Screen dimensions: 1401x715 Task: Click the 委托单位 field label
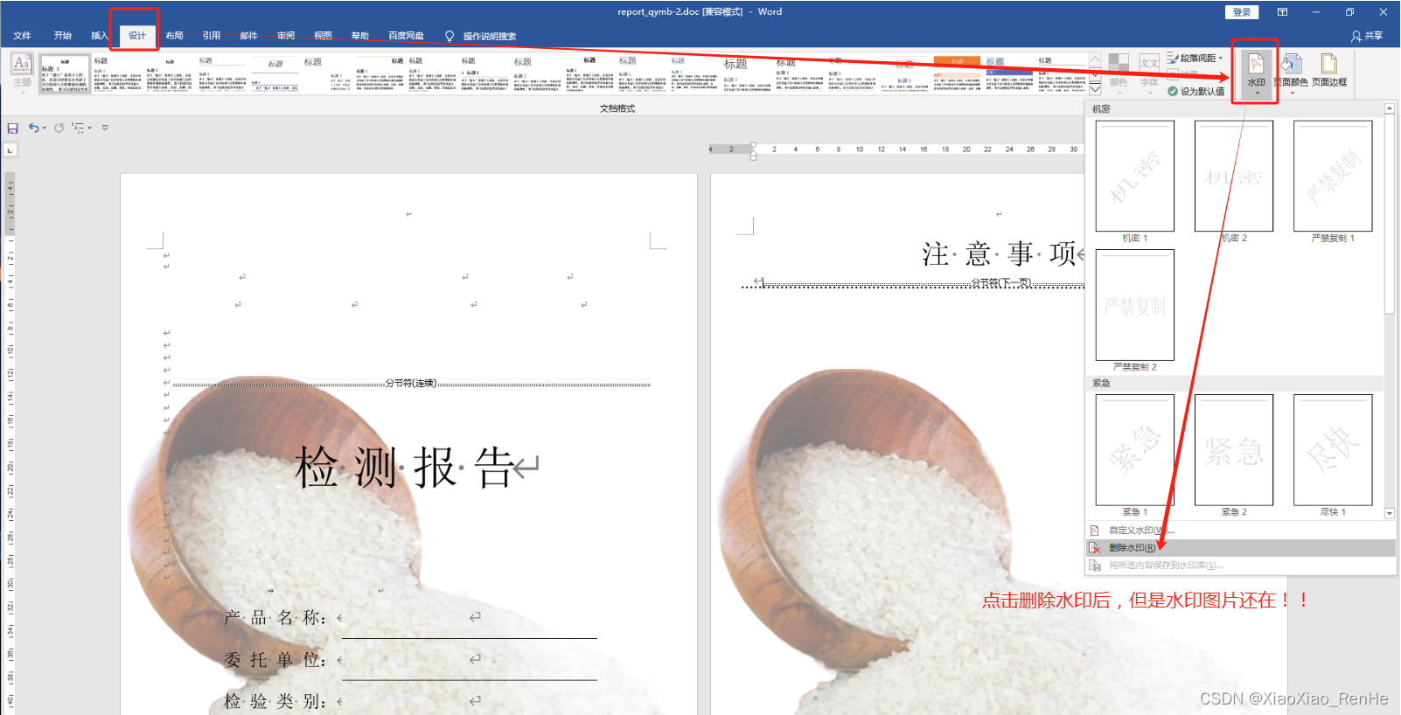point(275,660)
